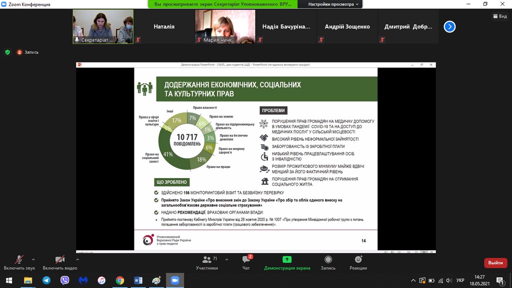Expand the arrow next to Участники
The image size is (512, 288).
click(226, 259)
